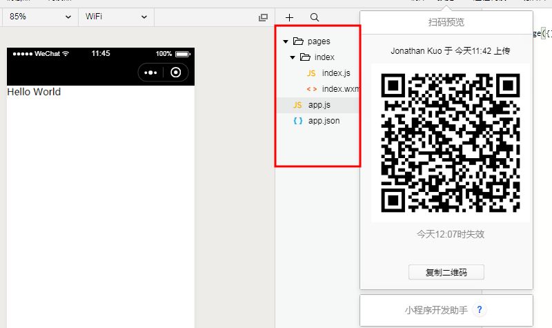The image size is (552, 328).
Task: Click the WeChat signal status in simulator
Action: click(41, 54)
